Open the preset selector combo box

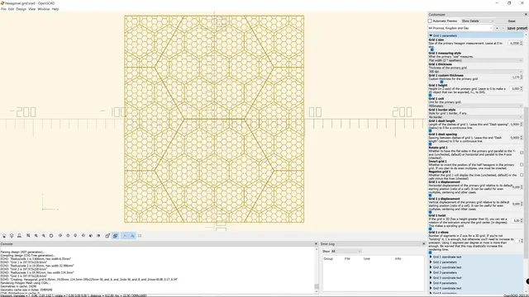(x=460, y=28)
